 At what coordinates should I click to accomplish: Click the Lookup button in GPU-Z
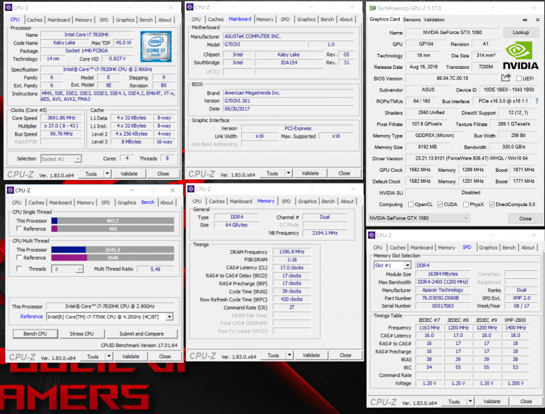click(520, 32)
